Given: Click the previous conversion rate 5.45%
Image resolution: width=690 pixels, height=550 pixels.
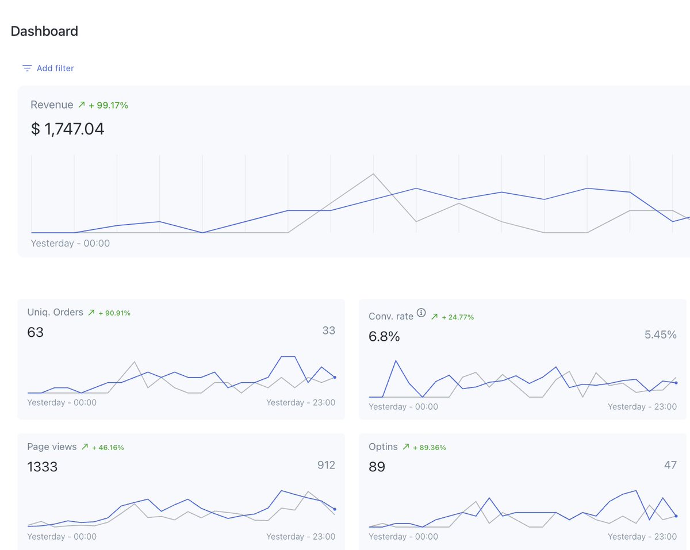Looking at the screenshot, I should (661, 334).
